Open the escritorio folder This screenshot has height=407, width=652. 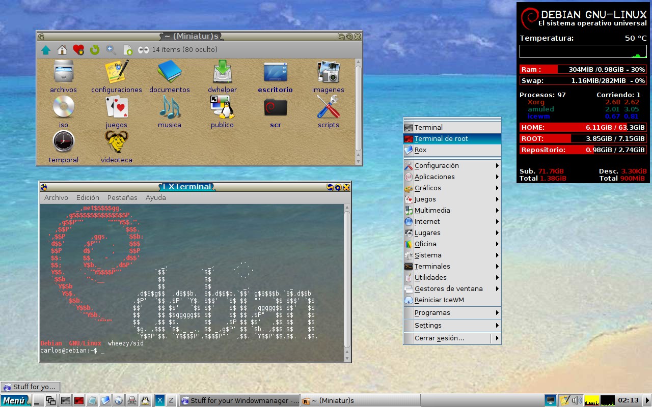tap(275, 77)
